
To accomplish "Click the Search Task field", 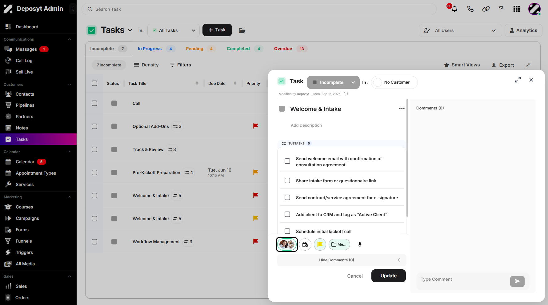I will coord(259,9).
